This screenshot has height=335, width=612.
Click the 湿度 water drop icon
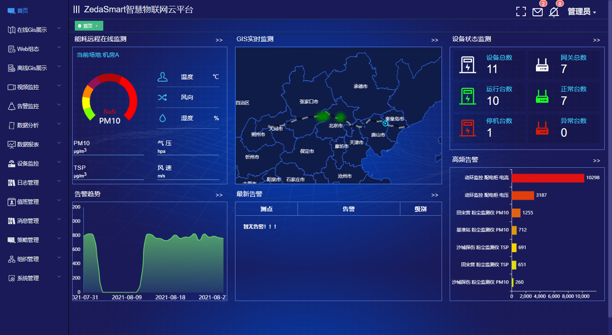pos(162,118)
